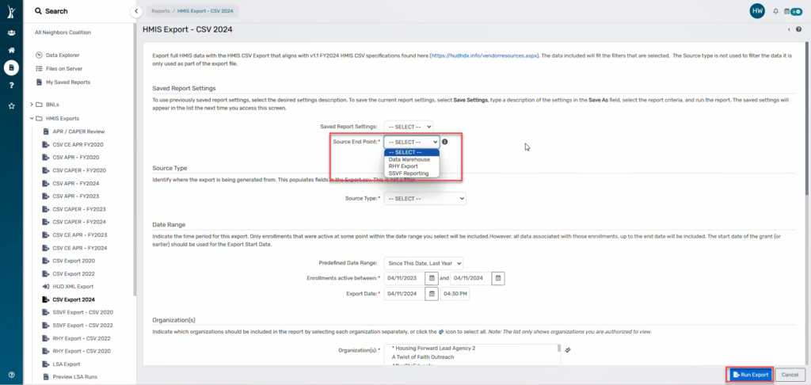
Task: Click the select-all organizations check icon
Action: [x=567, y=350]
